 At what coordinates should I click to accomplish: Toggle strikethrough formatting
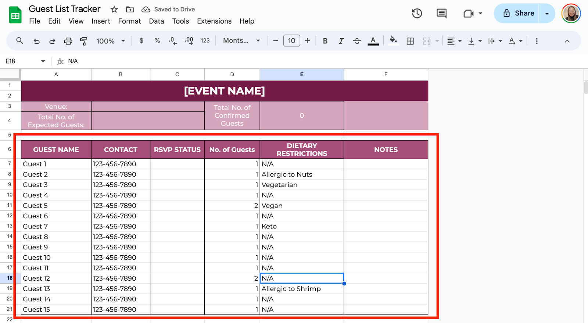tap(357, 41)
